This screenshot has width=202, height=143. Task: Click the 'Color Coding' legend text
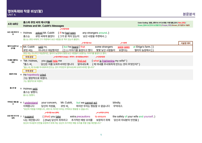(164, 24)
